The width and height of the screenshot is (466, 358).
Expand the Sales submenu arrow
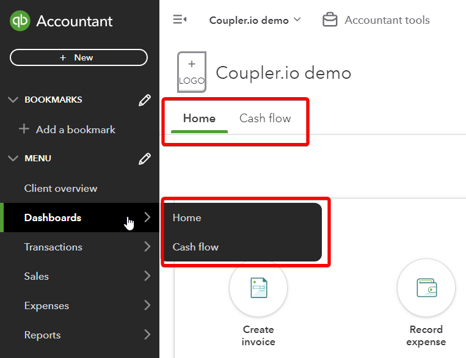[x=147, y=276]
